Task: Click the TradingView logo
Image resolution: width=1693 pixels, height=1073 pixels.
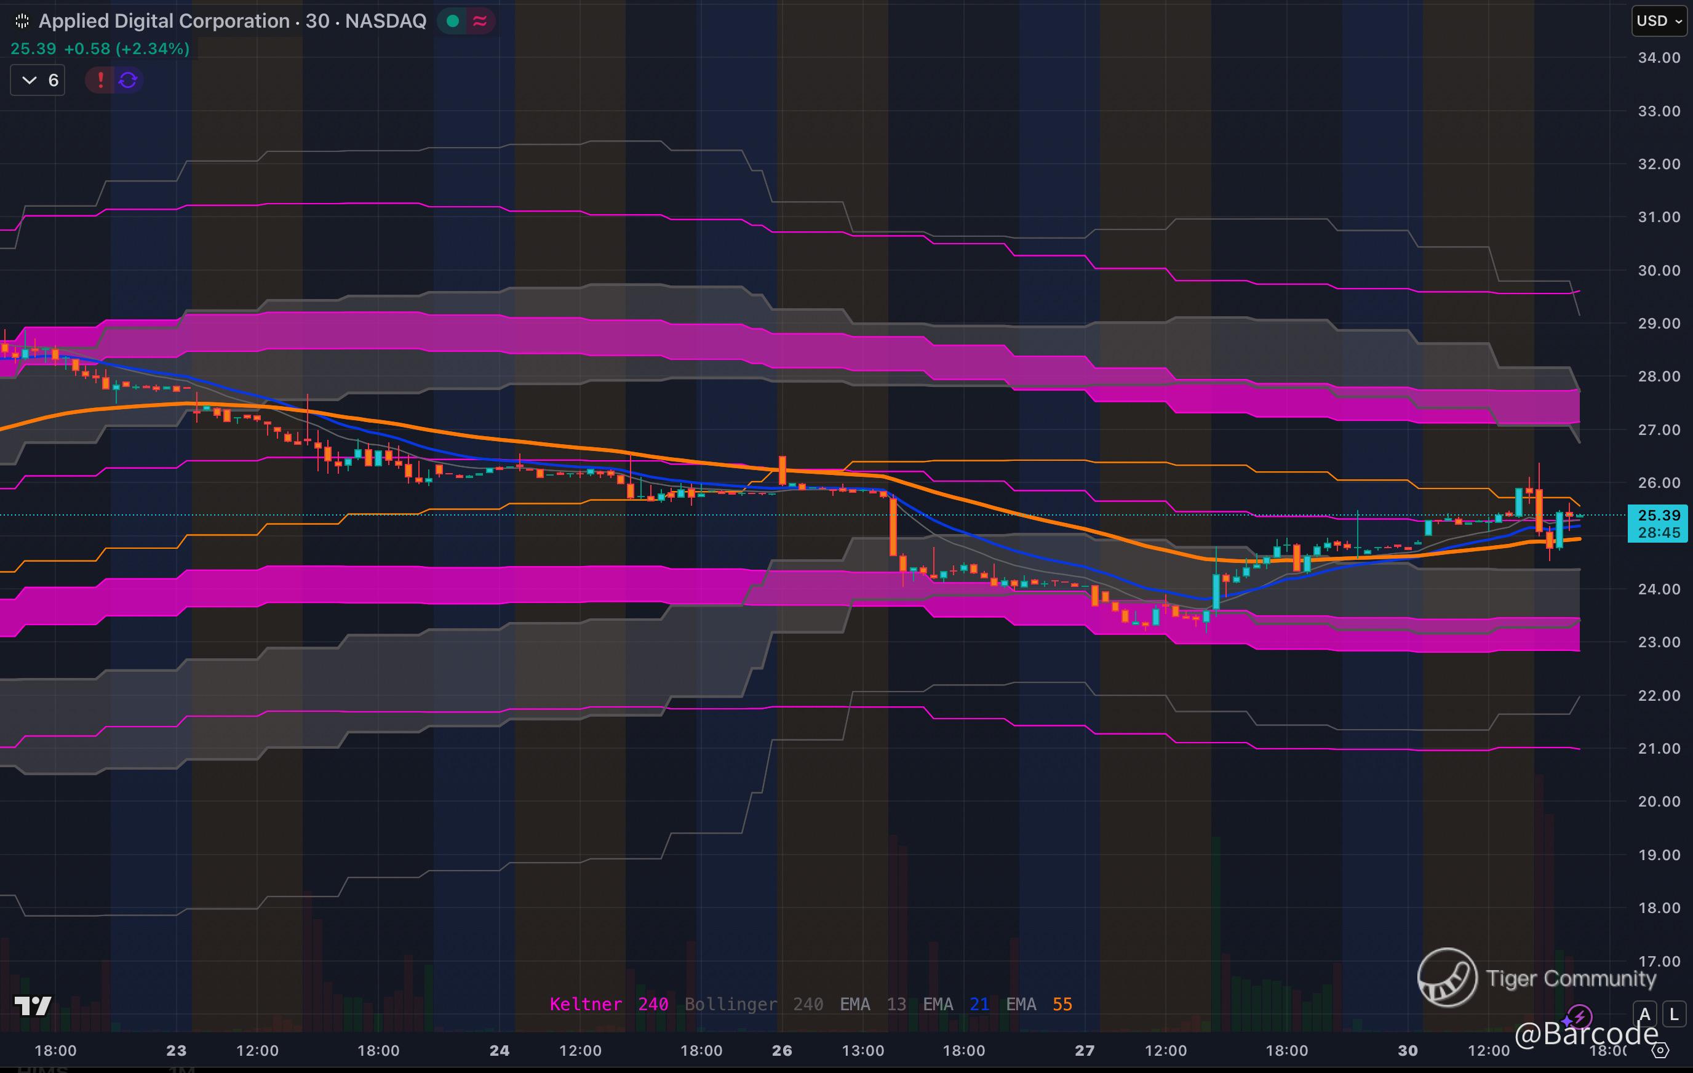Action: coord(33,1005)
